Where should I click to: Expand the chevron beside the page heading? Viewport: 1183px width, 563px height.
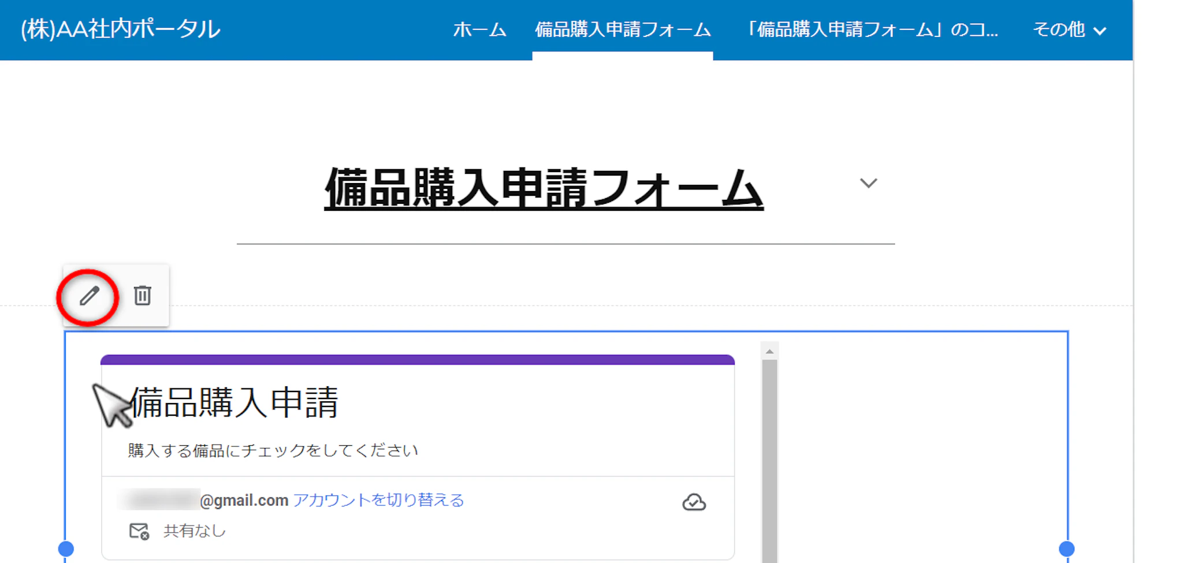[x=868, y=183]
